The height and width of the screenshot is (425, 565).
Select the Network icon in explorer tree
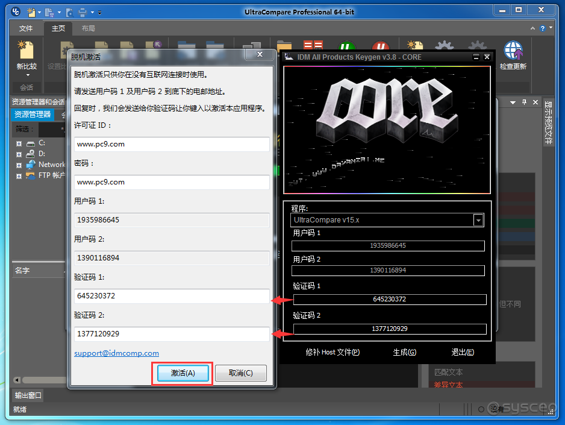click(31, 165)
